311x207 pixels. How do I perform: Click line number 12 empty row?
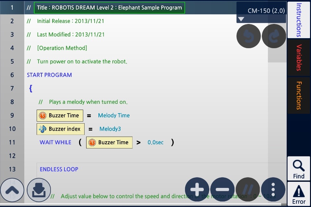coord(12,156)
